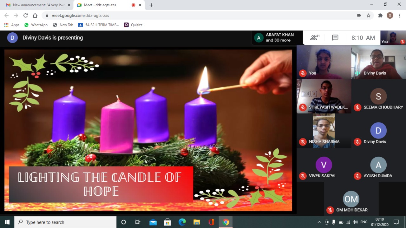Click the ENG language indicator
This screenshot has height=228, width=406.
pos(364,222)
